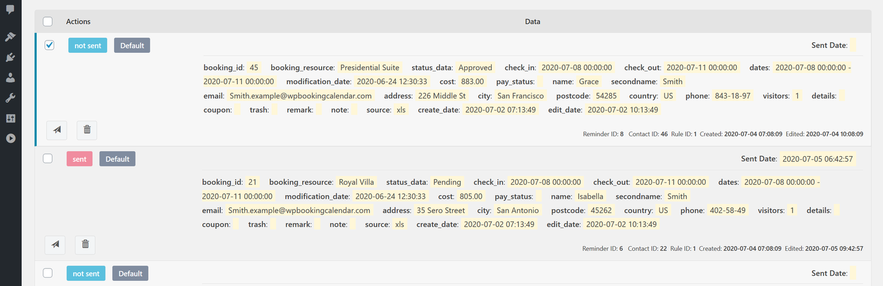This screenshot has height=286, width=883.
Task: Click phone value 843-18-97
Action: pos(733,96)
